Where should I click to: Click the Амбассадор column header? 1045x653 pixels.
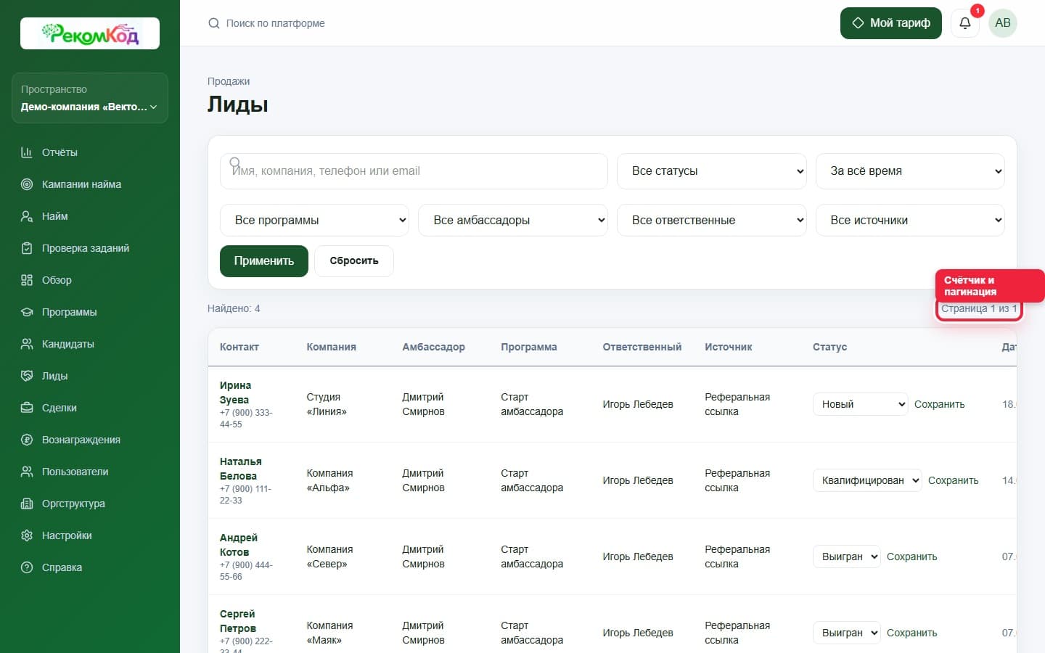click(x=433, y=347)
